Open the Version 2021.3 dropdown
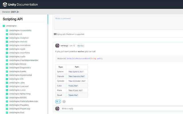Image resolution: width=183 pixels, height=114 pixels. click(x=11, y=12)
